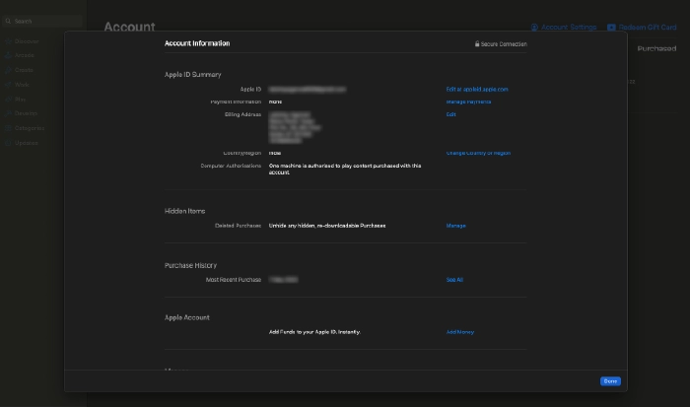This screenshot has width=690, height=407.
Task: Click the Create icon in sidebar
Action: [x=8, y=70]
